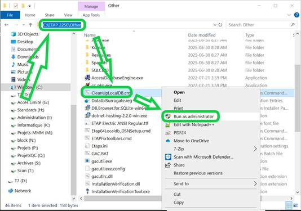Select DatatblSurrogate.reg file
The image size is (301, 211).
(x=112, y=101)
